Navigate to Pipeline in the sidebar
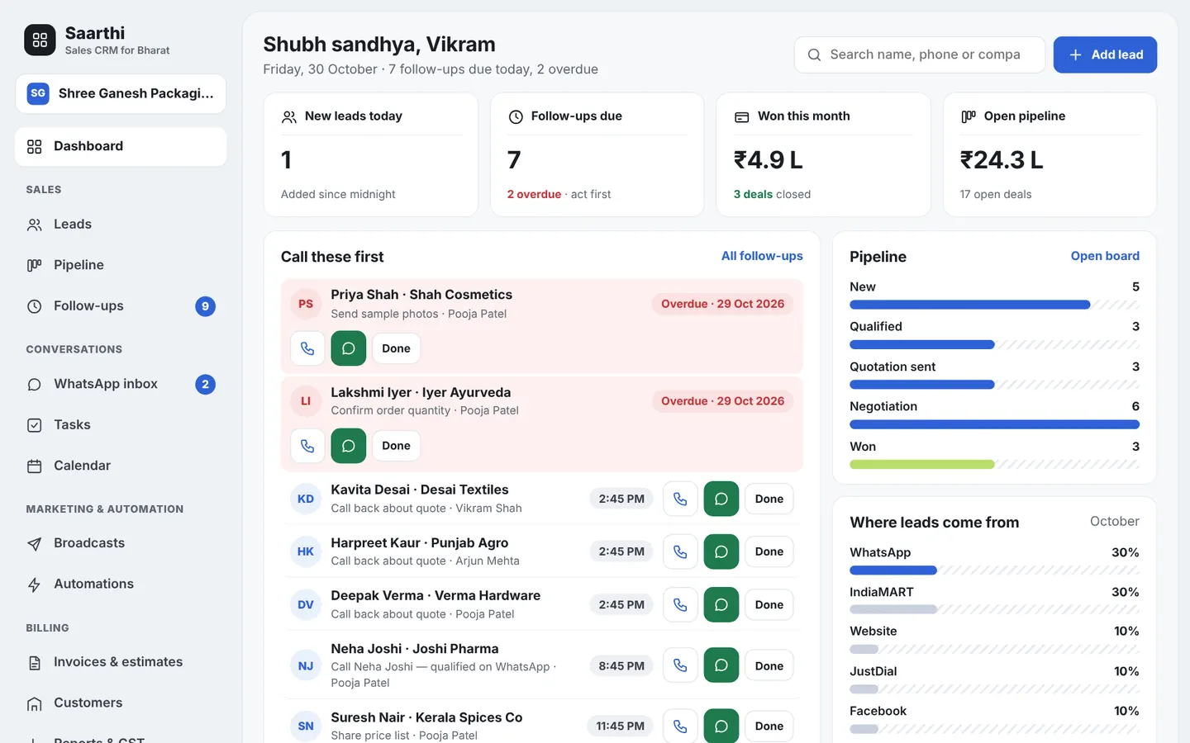 pos(121,265)
